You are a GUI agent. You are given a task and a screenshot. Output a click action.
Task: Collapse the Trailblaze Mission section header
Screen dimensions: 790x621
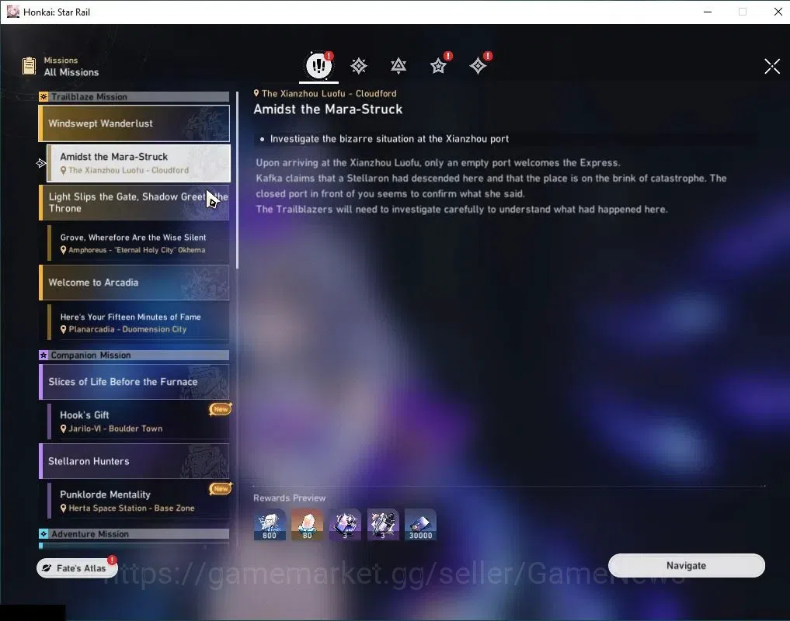134,97
